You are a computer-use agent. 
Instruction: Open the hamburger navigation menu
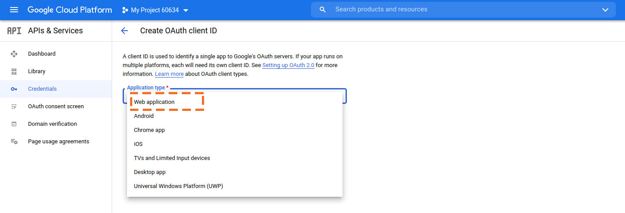pos(14,10)
